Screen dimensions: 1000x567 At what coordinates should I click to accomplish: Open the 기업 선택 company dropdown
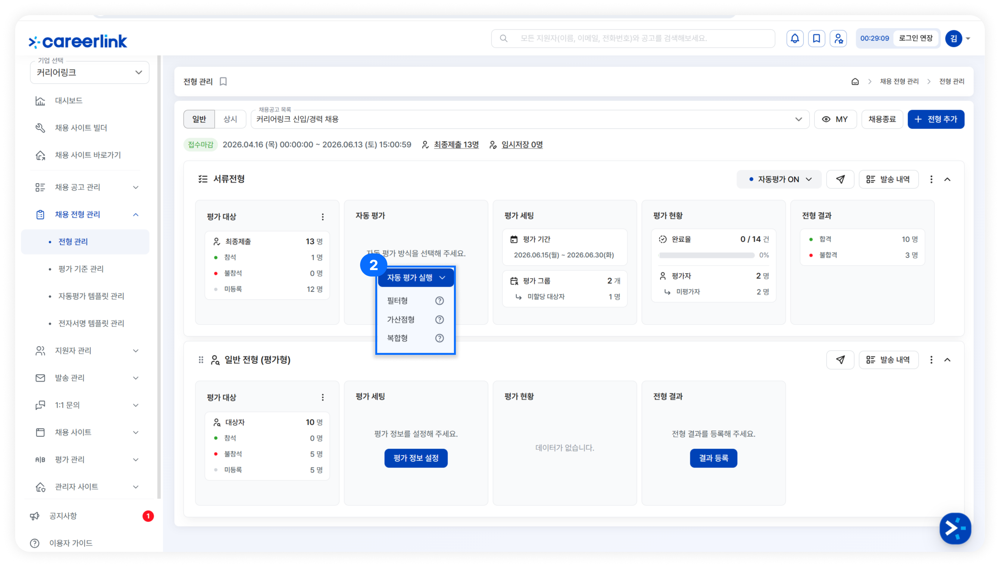pyautogui.click(x=90, y=72)
